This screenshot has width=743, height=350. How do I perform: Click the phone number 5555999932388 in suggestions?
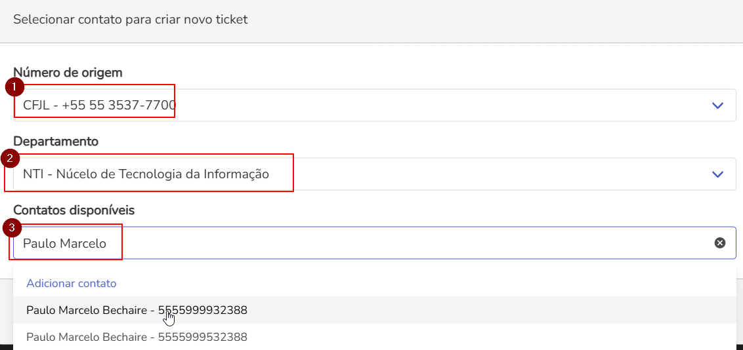pyautogui.click(x=203, y=311)
